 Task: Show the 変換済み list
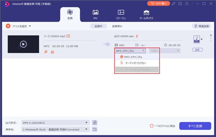(117, 26)
